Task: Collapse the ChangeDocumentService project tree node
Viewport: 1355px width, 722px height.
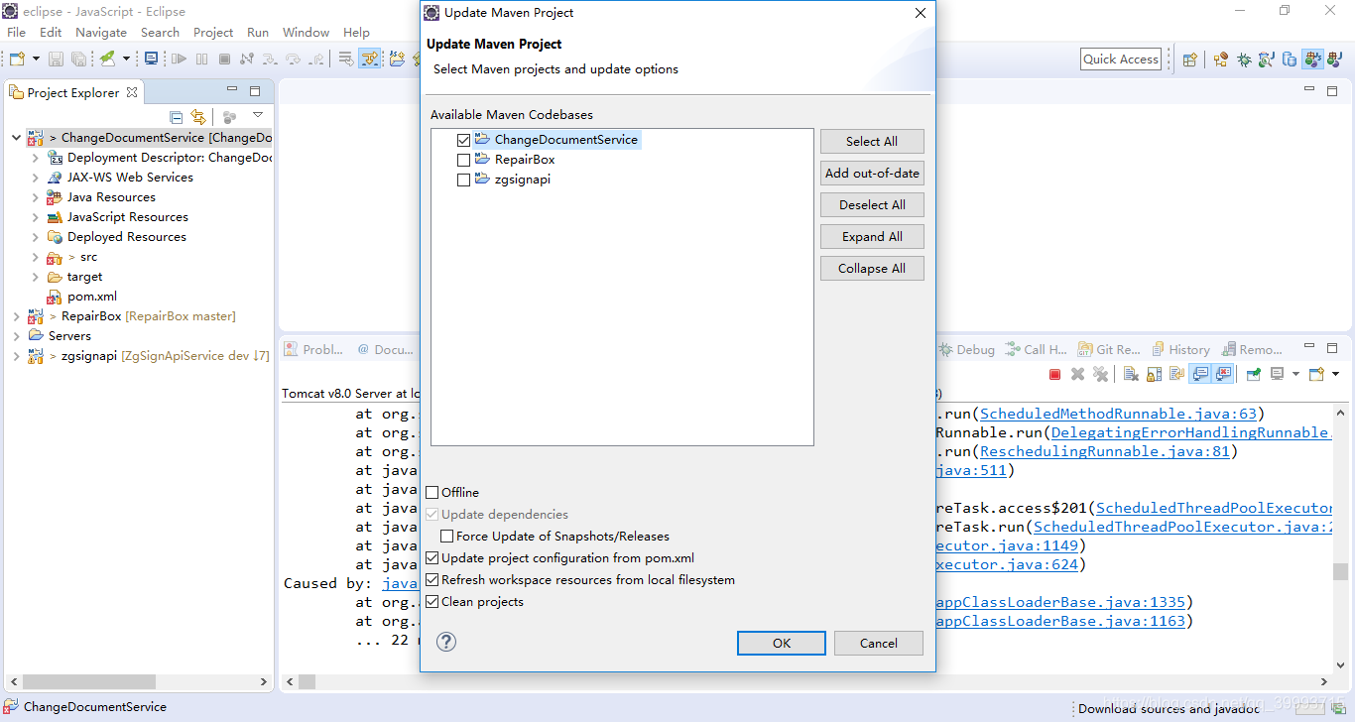Action: [x=16, y=138]
